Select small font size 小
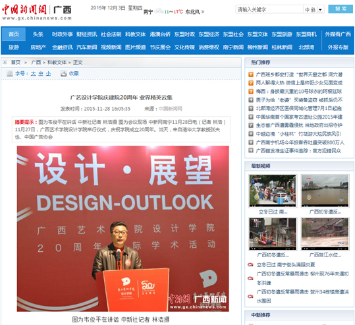355x325 pixels. (48, 74)
